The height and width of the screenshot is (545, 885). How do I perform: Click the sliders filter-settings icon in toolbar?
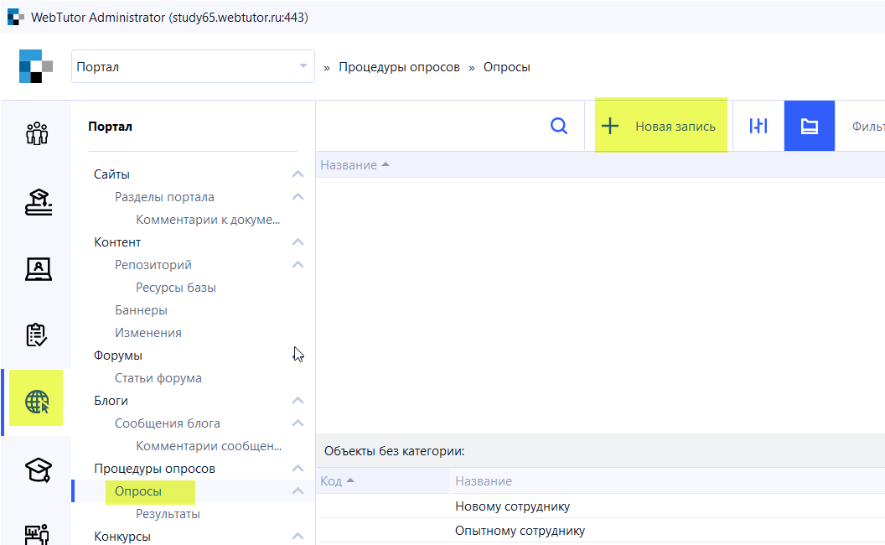[758, 125]
